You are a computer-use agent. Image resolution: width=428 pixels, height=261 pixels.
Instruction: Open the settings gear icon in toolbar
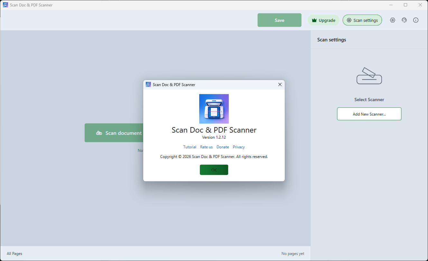(393, 20)
